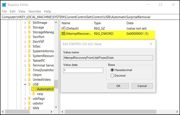
Task: Expand the SystemResourc key
Action: click(x=25, y=56)
